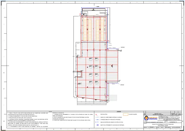
Task: Click the 'DESCIDA SPDA' legend label
Action: pyautogui.click(x=104, y=114)
